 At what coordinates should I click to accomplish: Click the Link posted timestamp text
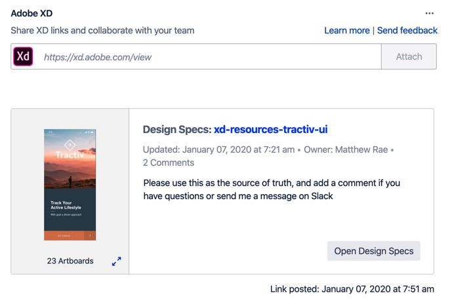[x=352, y=289]
